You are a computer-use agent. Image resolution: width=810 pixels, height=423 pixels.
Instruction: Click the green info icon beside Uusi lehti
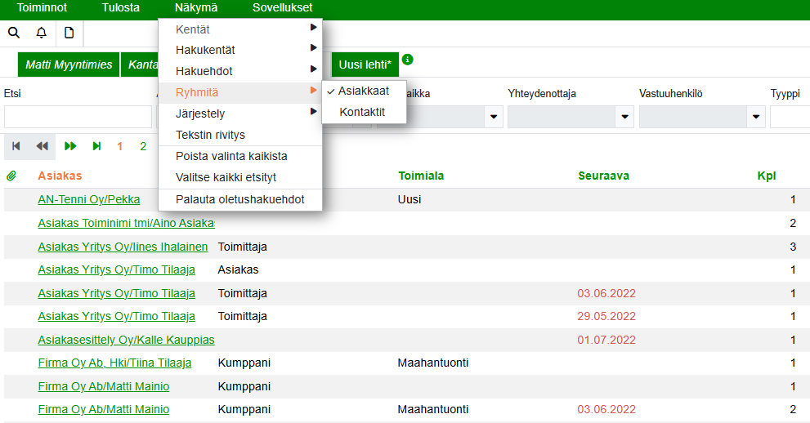click(x=408, y=60)
